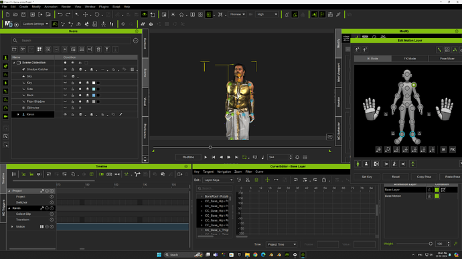Open the Animation menu
The width and height of the screenshot is (462, 259).
(x=51, y=7)
